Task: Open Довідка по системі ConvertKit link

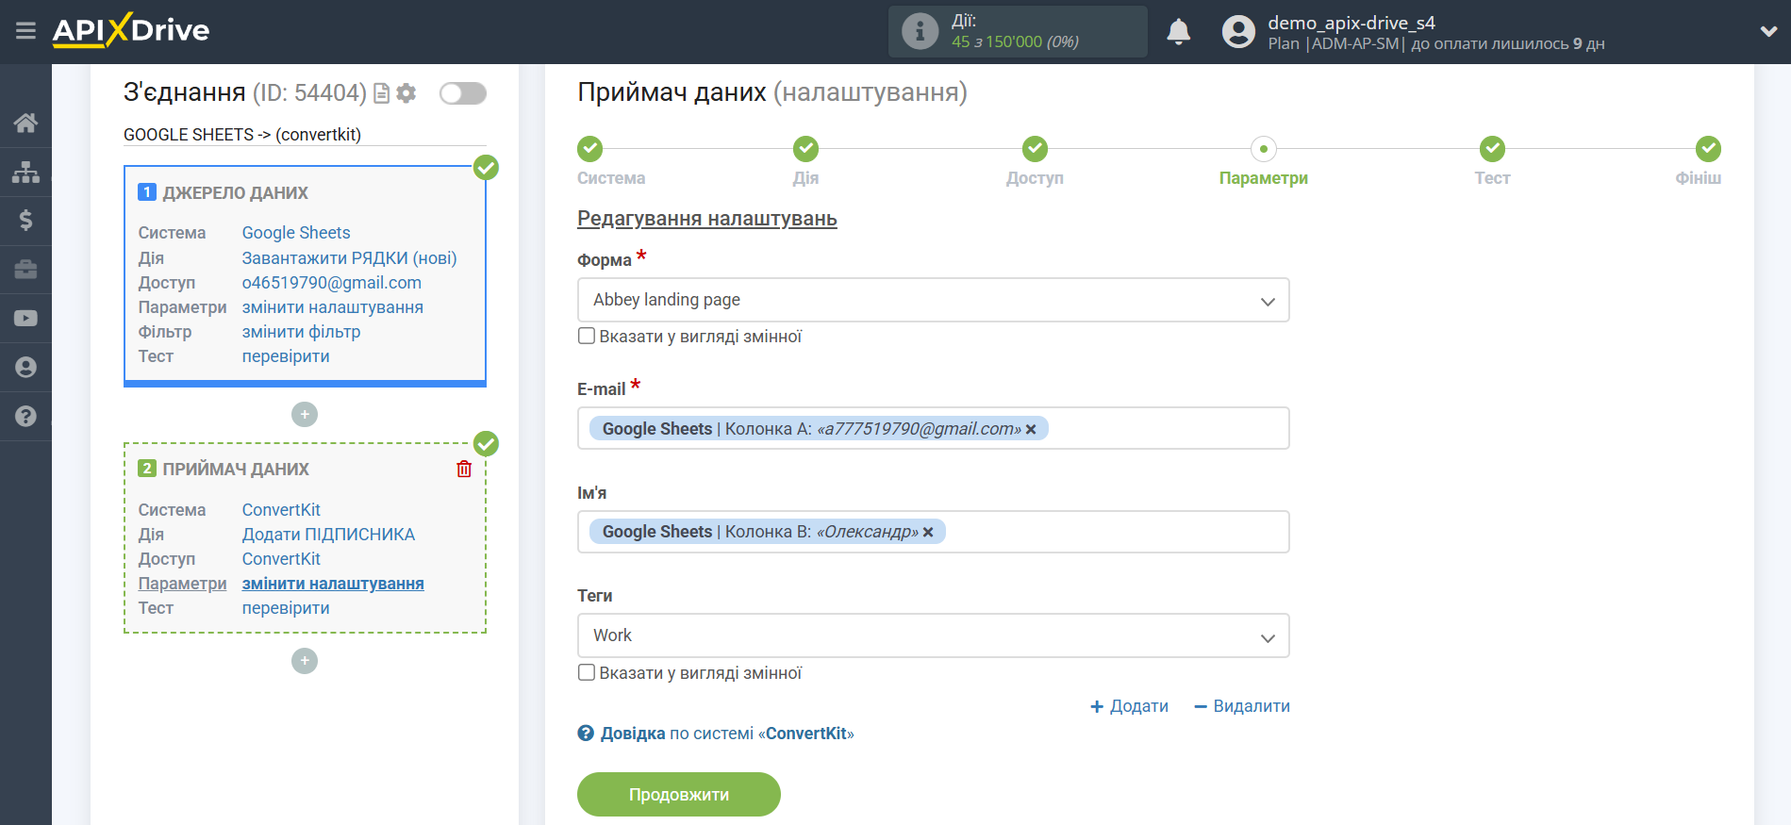Action: point(727,734)
